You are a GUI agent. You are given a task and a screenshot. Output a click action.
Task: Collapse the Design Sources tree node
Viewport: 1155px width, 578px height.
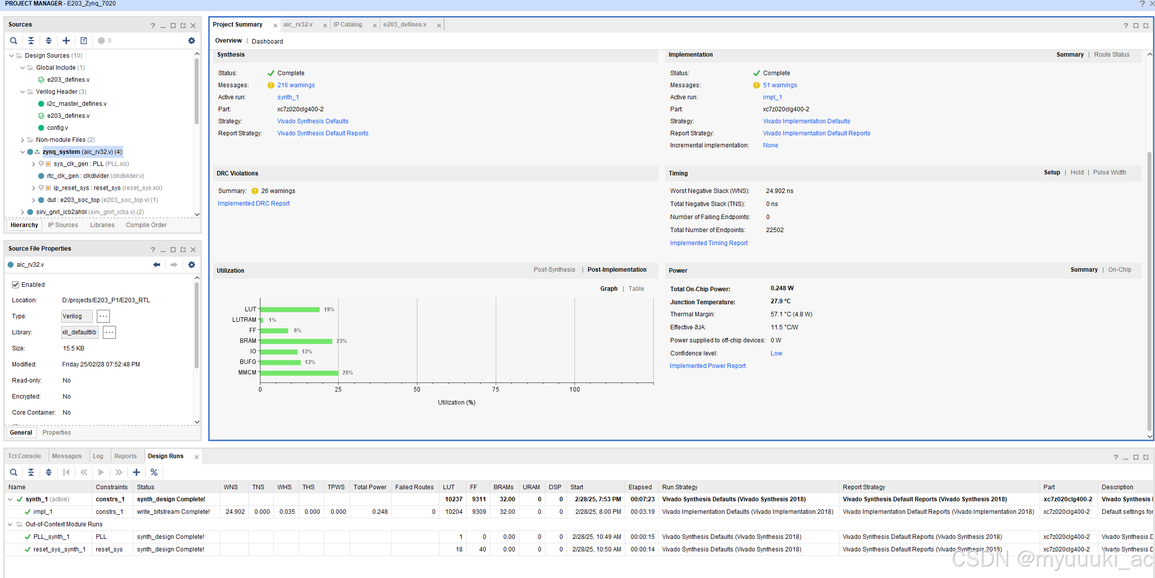click(x=12, y=56)
